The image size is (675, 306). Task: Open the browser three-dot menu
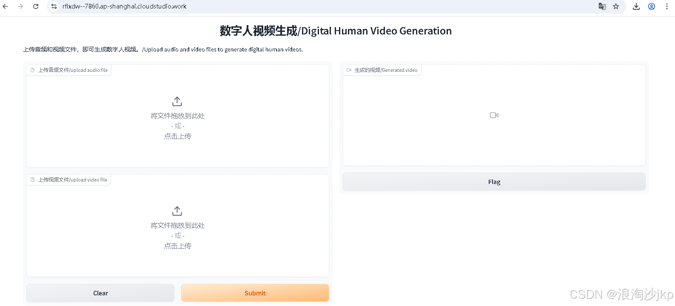[x=667, y=6]
